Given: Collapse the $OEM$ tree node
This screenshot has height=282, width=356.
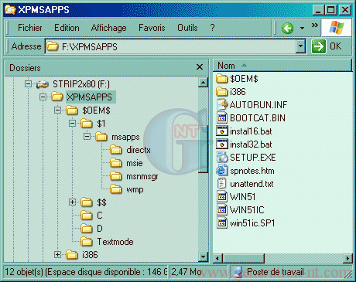Looking at the screenshot, I should 57,110.
